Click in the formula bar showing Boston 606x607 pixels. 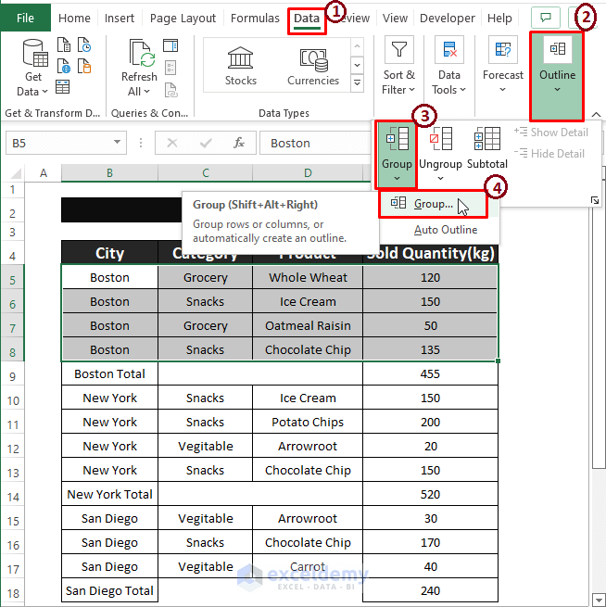tap(315, 144)
